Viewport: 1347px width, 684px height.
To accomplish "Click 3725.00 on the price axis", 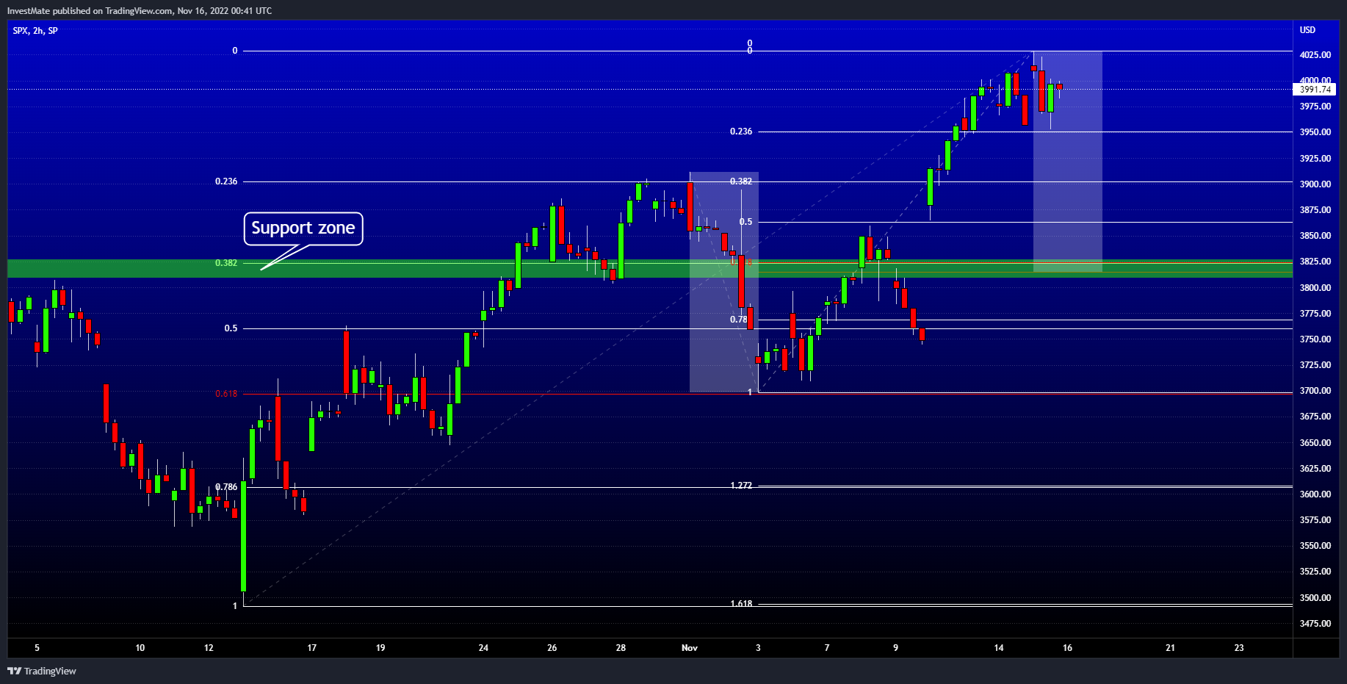I will click(1315, 365).
